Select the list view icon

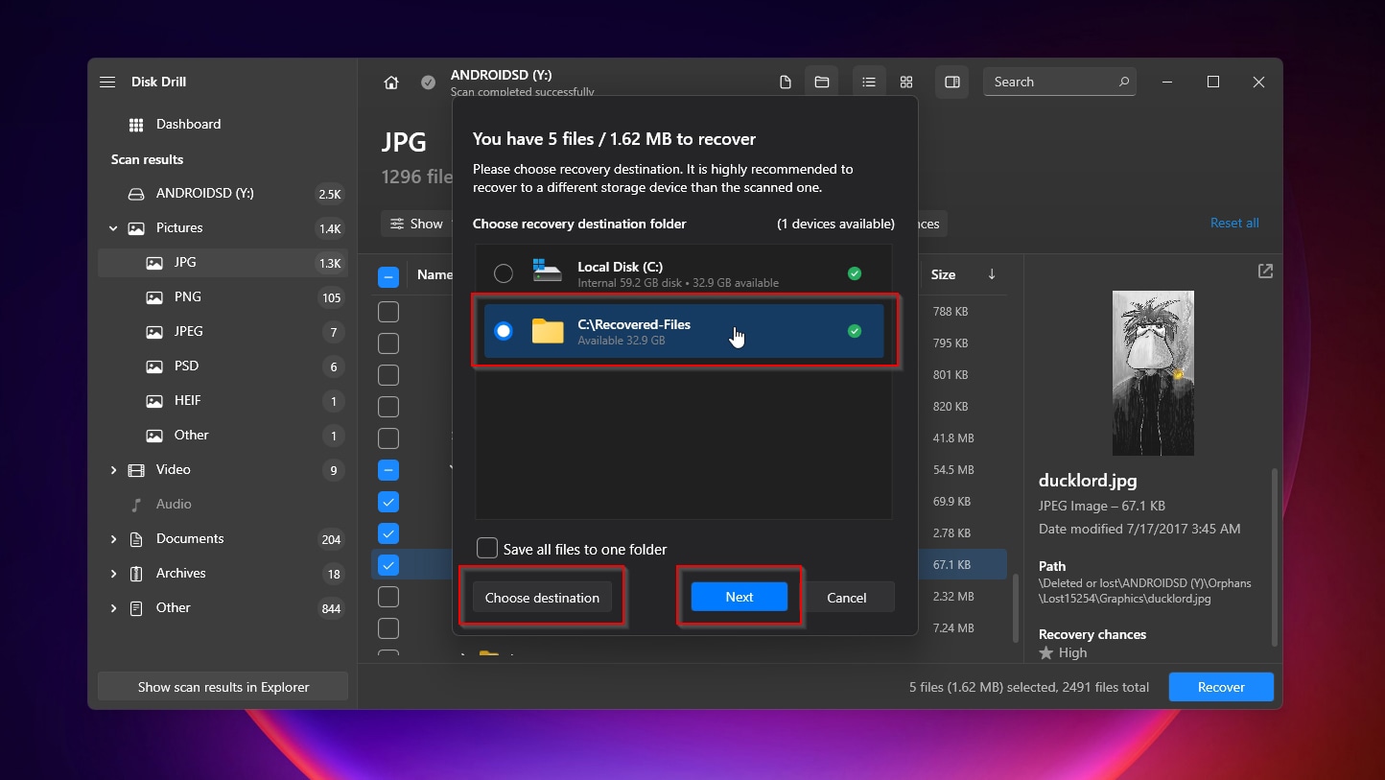pyautogui.click(x=869, y=83)
